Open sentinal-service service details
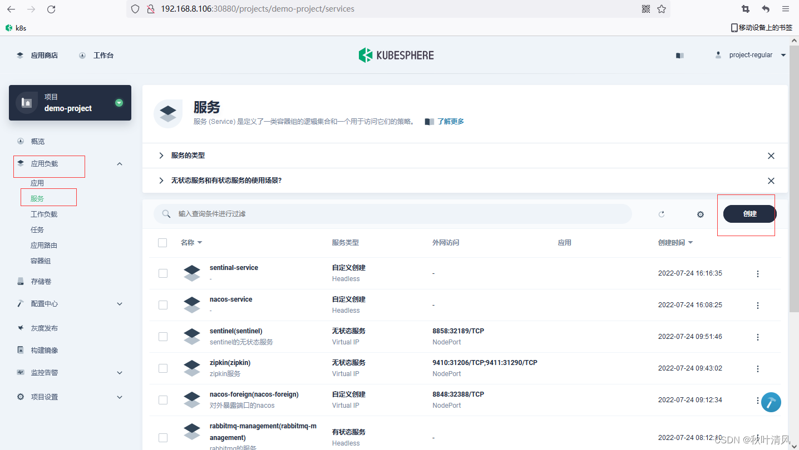 [234, 268]
